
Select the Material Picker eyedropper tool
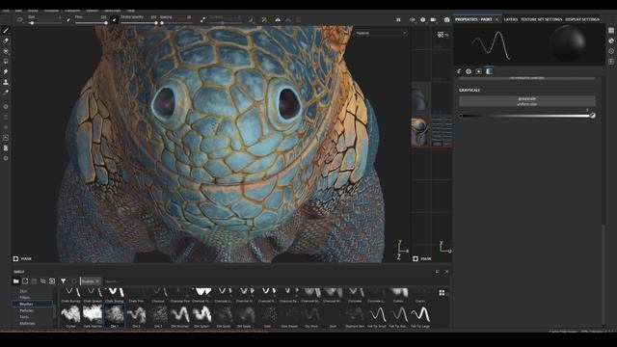click(x=6, y=93)
